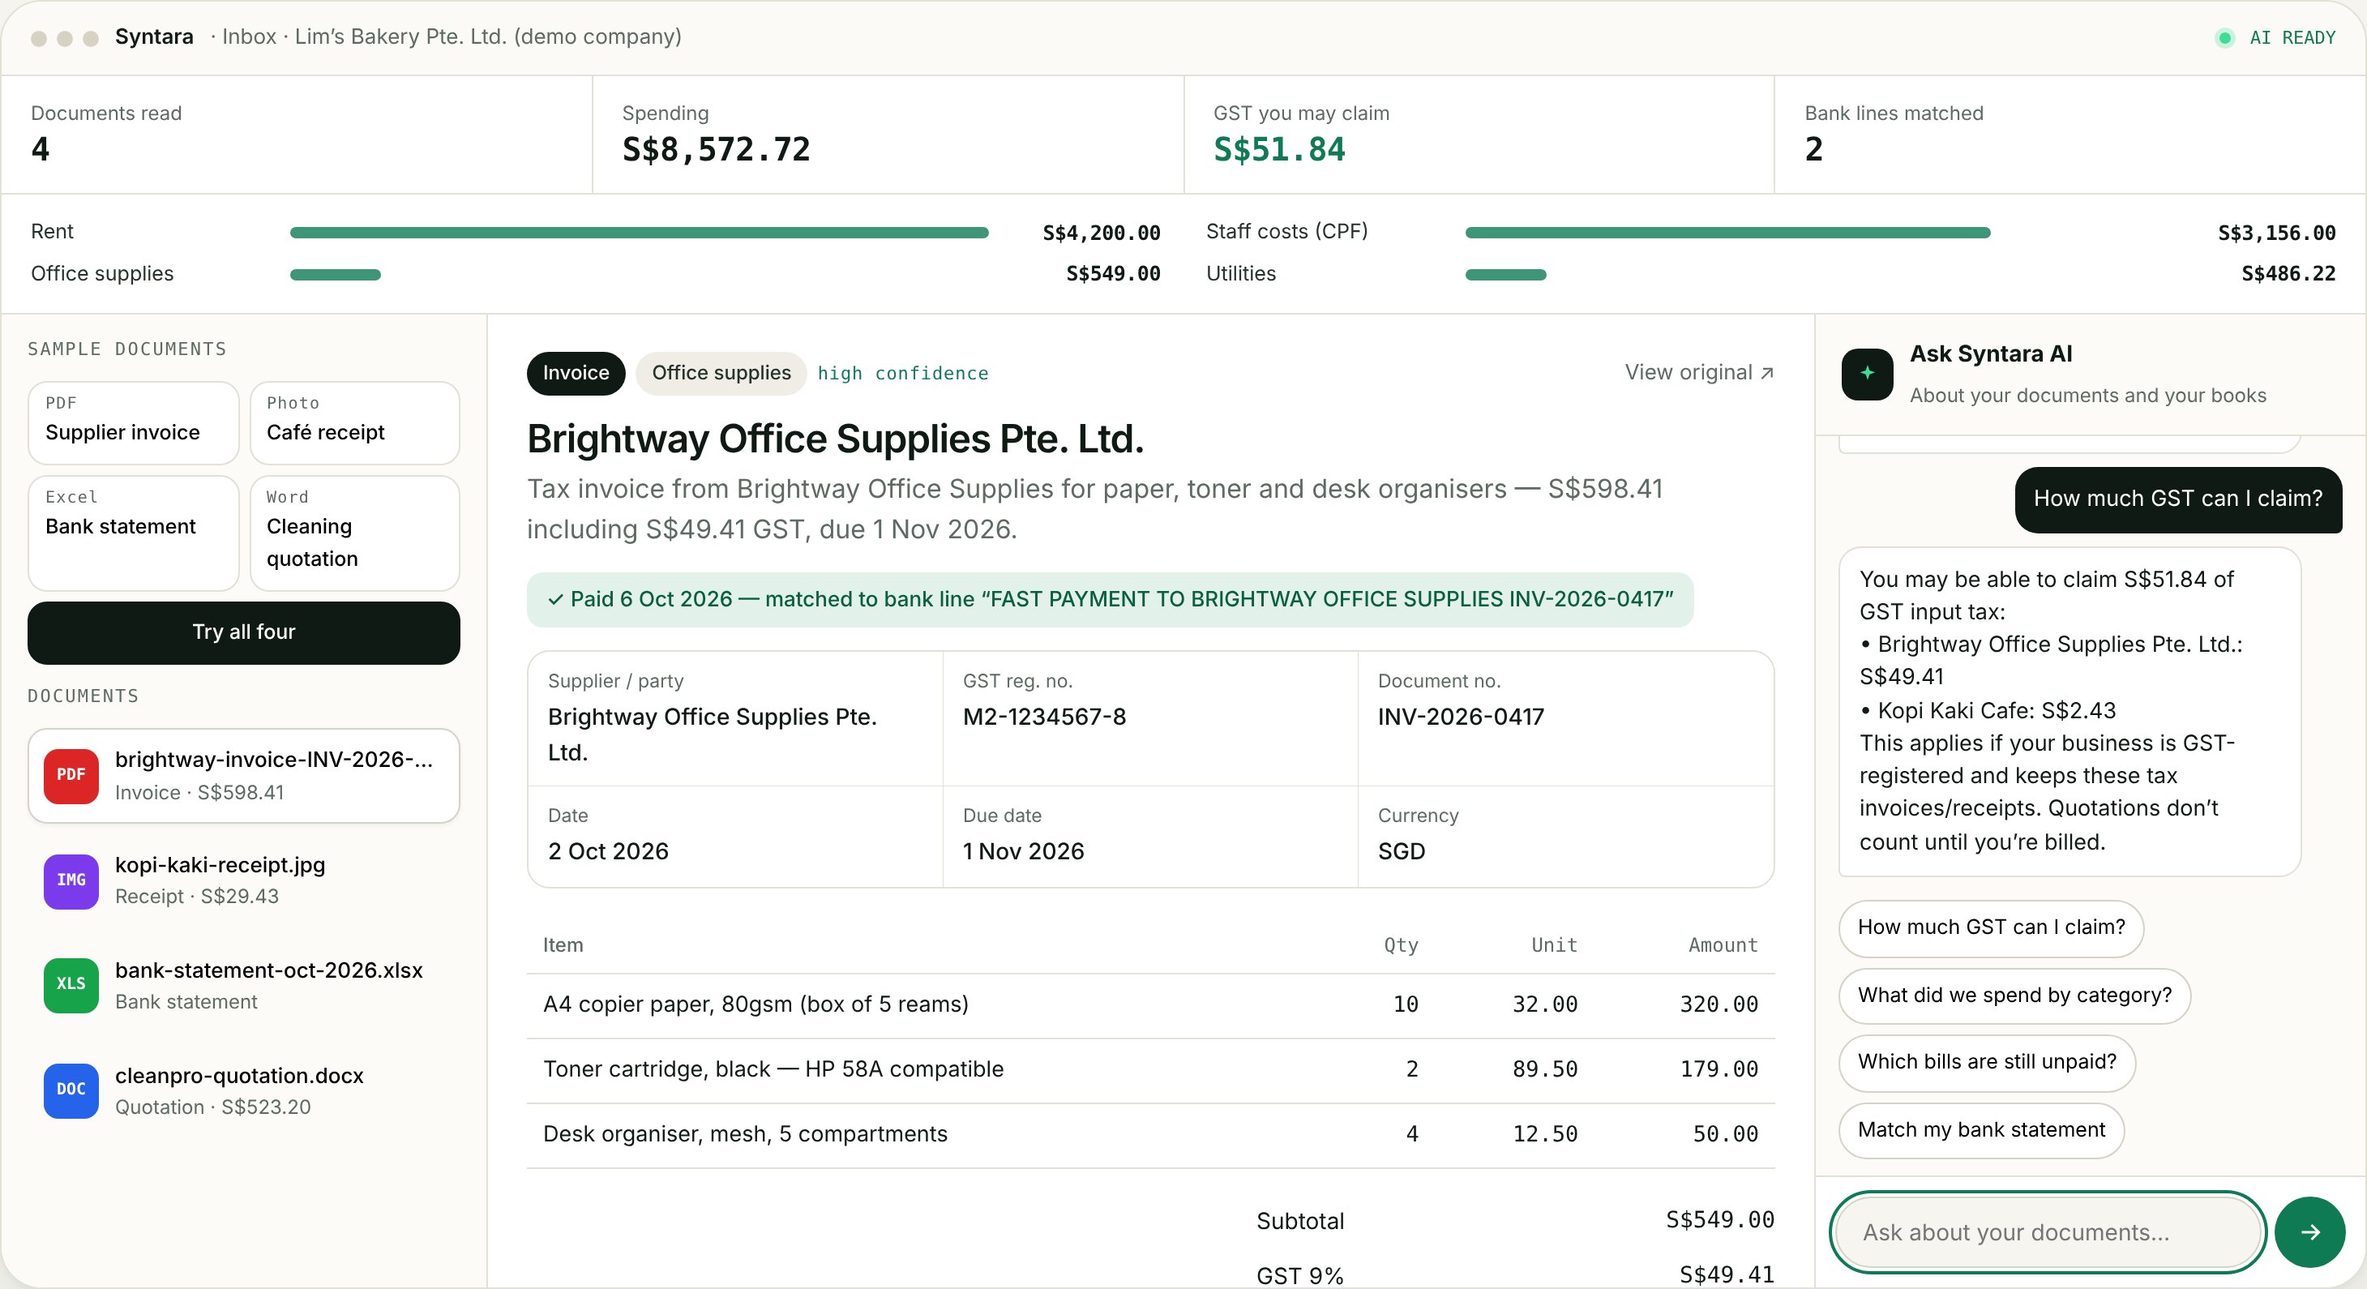
Task: Open kopi-kaki-receipt.jpg document
Action: tap(243, 880)
